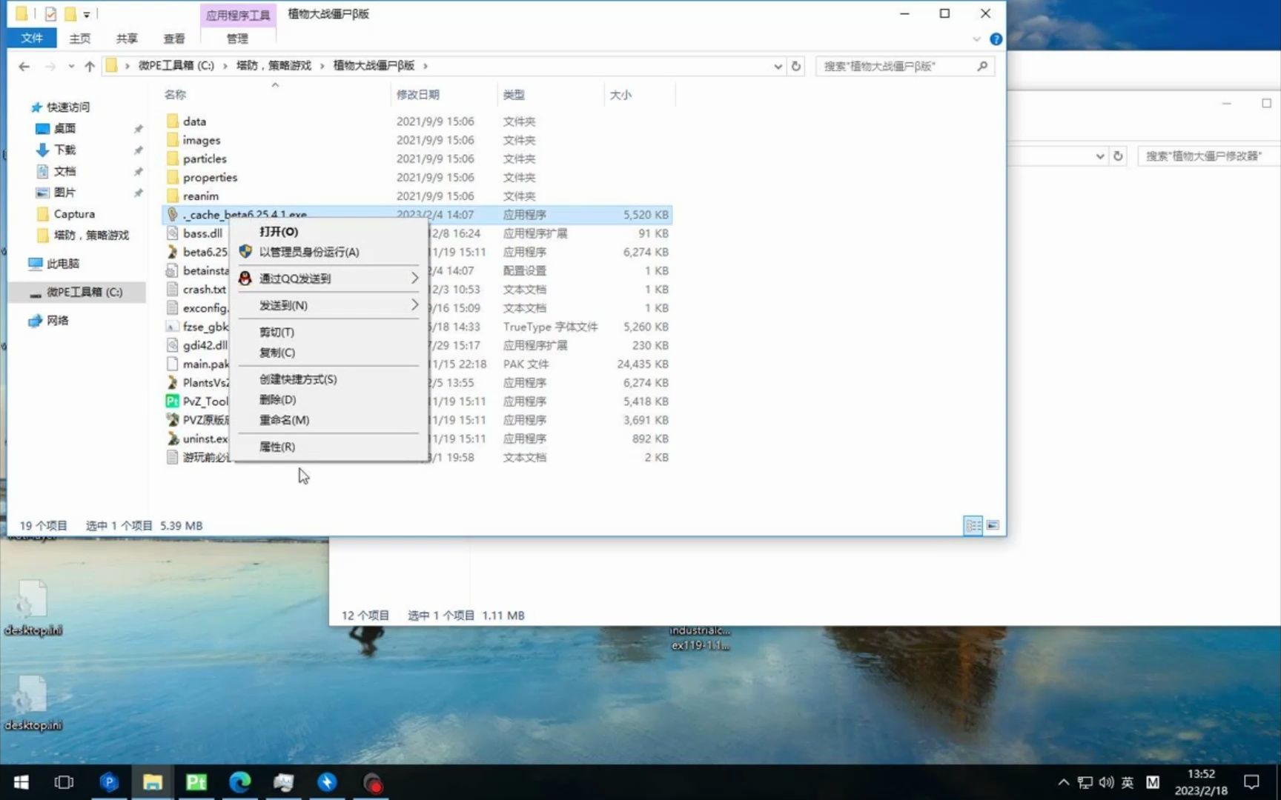Click the PvZ_Tool application icon

[173, 401]
